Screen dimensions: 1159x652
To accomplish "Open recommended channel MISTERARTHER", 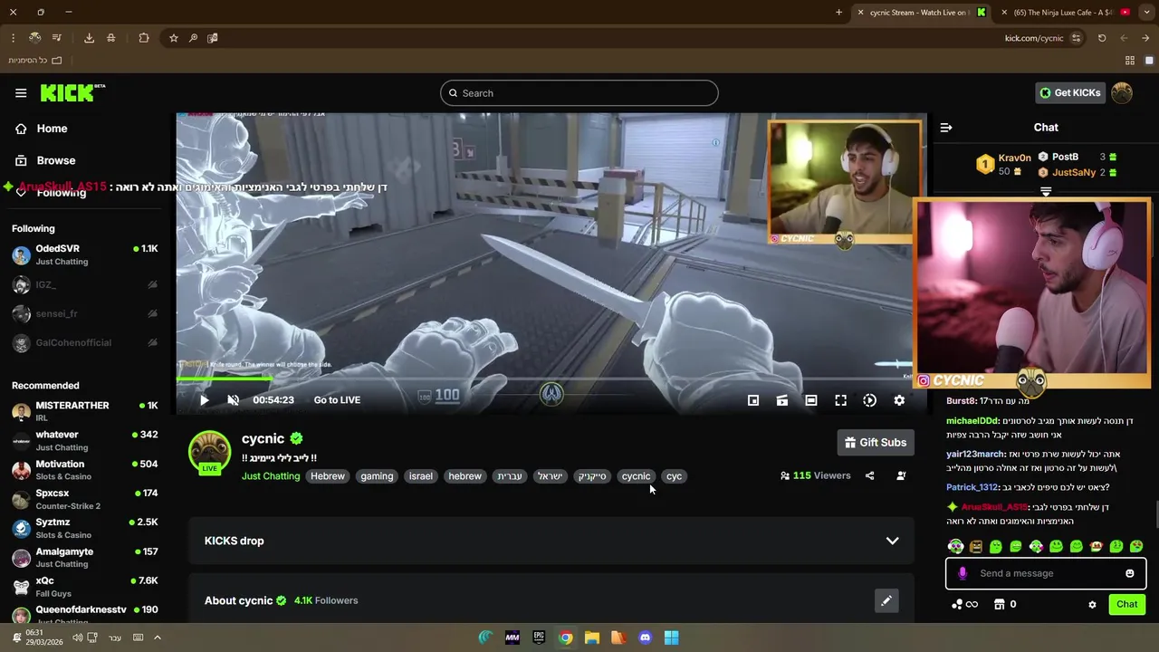I will click(85, 411).
